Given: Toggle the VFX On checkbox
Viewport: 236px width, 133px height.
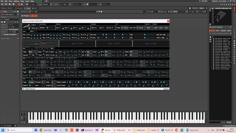Looking at the screenshot, I should (27, 62).
